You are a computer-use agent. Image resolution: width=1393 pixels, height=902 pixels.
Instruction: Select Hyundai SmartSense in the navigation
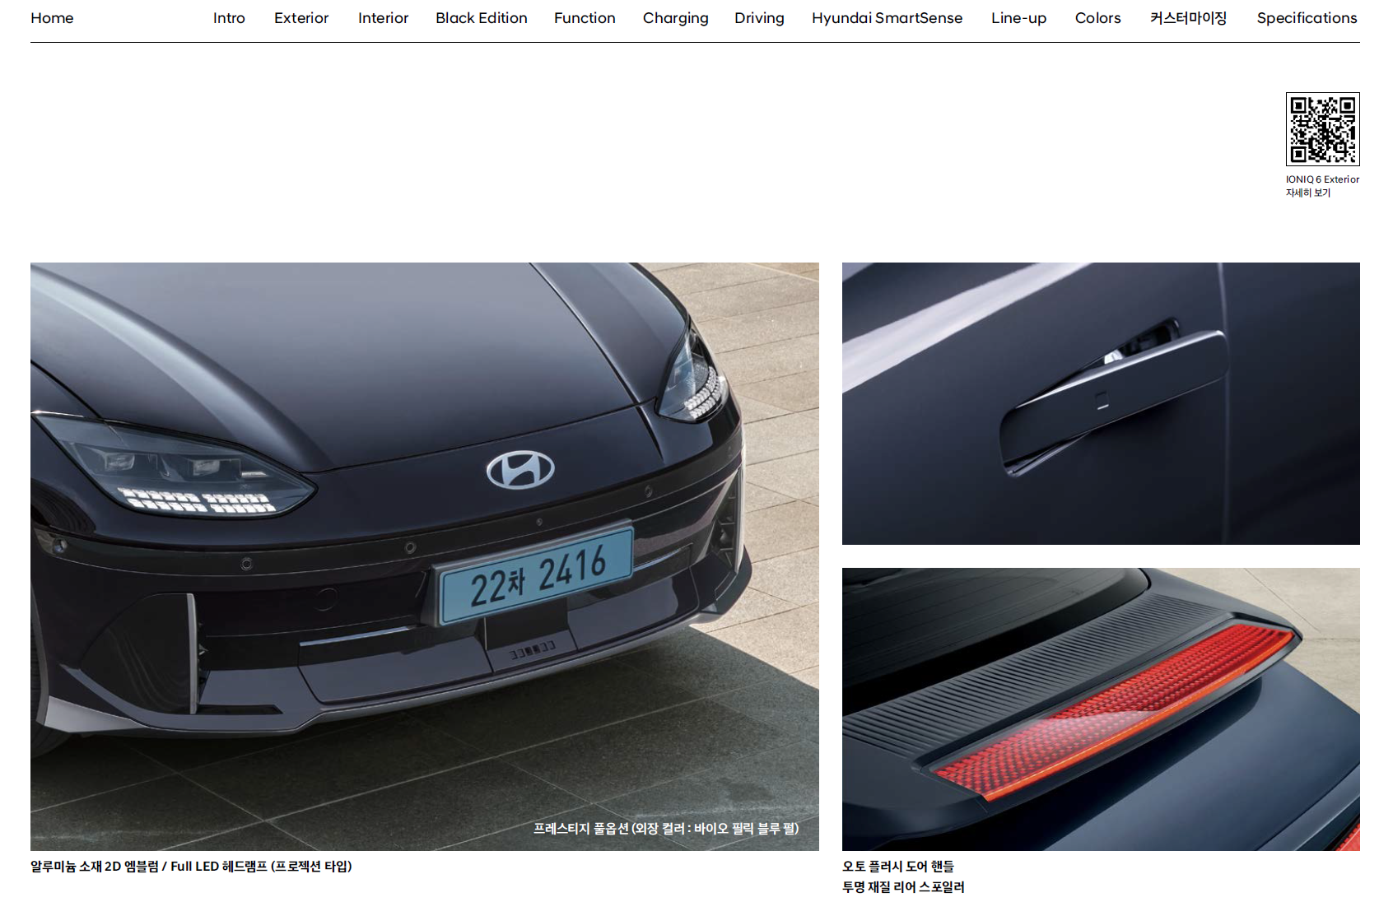click(x=887, y=18)
